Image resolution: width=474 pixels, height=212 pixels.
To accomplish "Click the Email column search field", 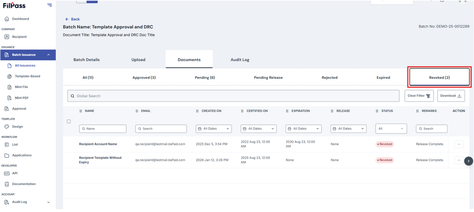I will point(161,129).
